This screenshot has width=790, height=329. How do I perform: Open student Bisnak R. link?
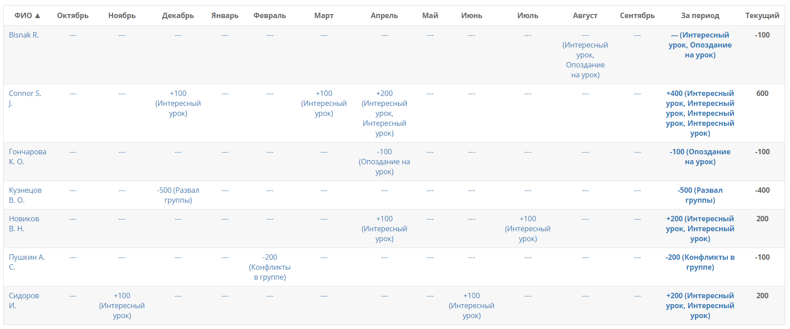24,35
